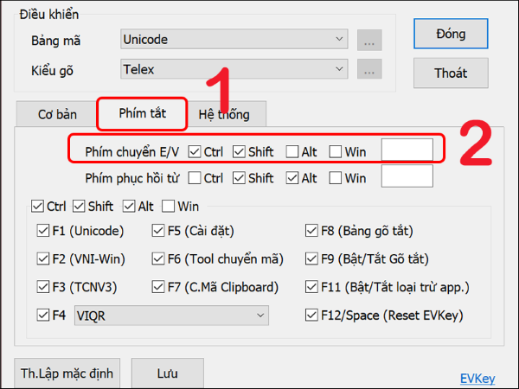Click the ellipsis button beside Bảng mã
The width and height of the screenshot is (519, 389).
tap(369, 40)
